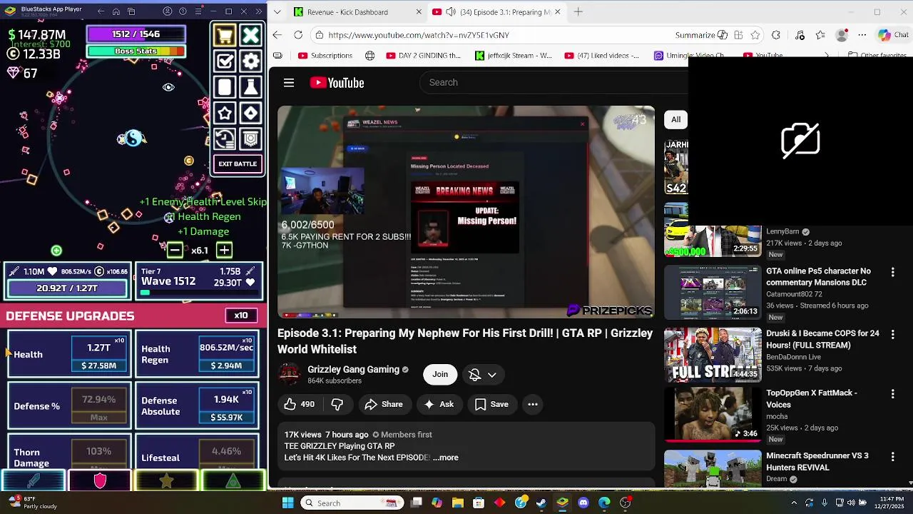The image size is (913, 514).
Task: Open a new browser tab
Action: (578, 12)
